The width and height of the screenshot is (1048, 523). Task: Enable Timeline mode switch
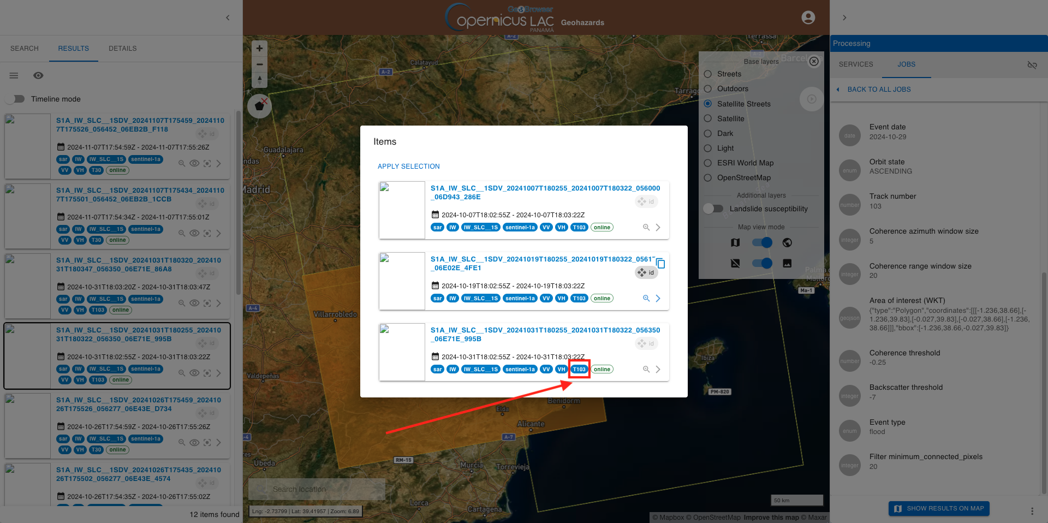(16, 99)
